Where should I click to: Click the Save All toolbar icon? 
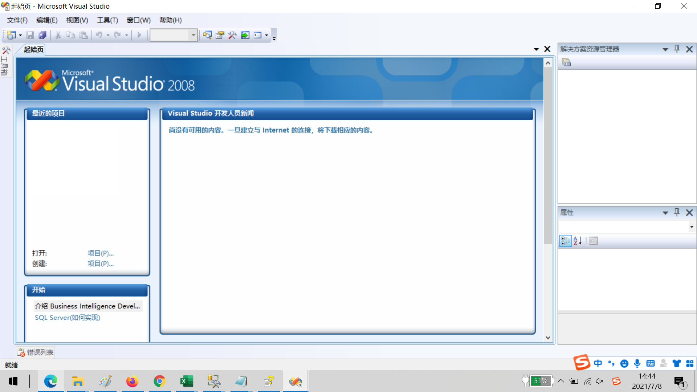point(42,35)
